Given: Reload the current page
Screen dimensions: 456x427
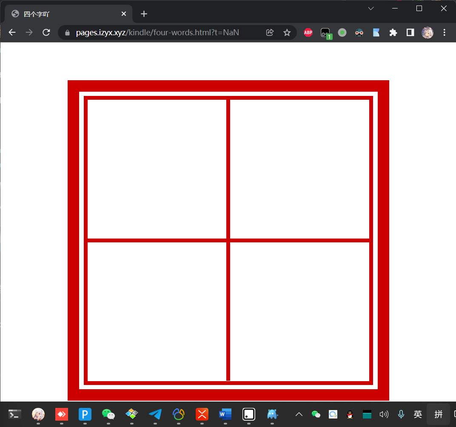Looking at the screenshot, I should click(x=46, y=33).
